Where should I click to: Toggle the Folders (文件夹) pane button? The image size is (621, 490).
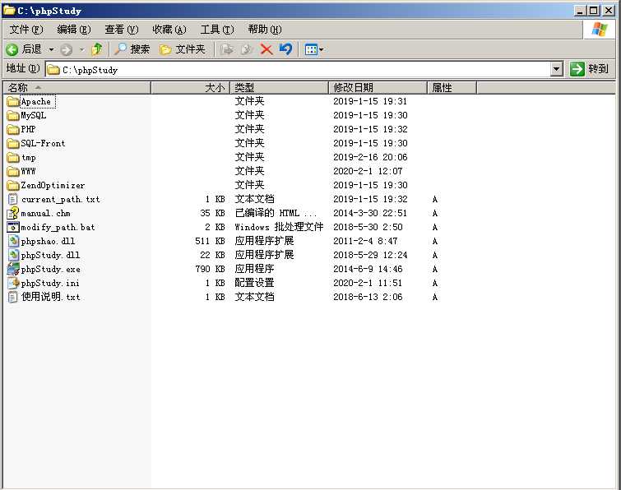(182, 49)
